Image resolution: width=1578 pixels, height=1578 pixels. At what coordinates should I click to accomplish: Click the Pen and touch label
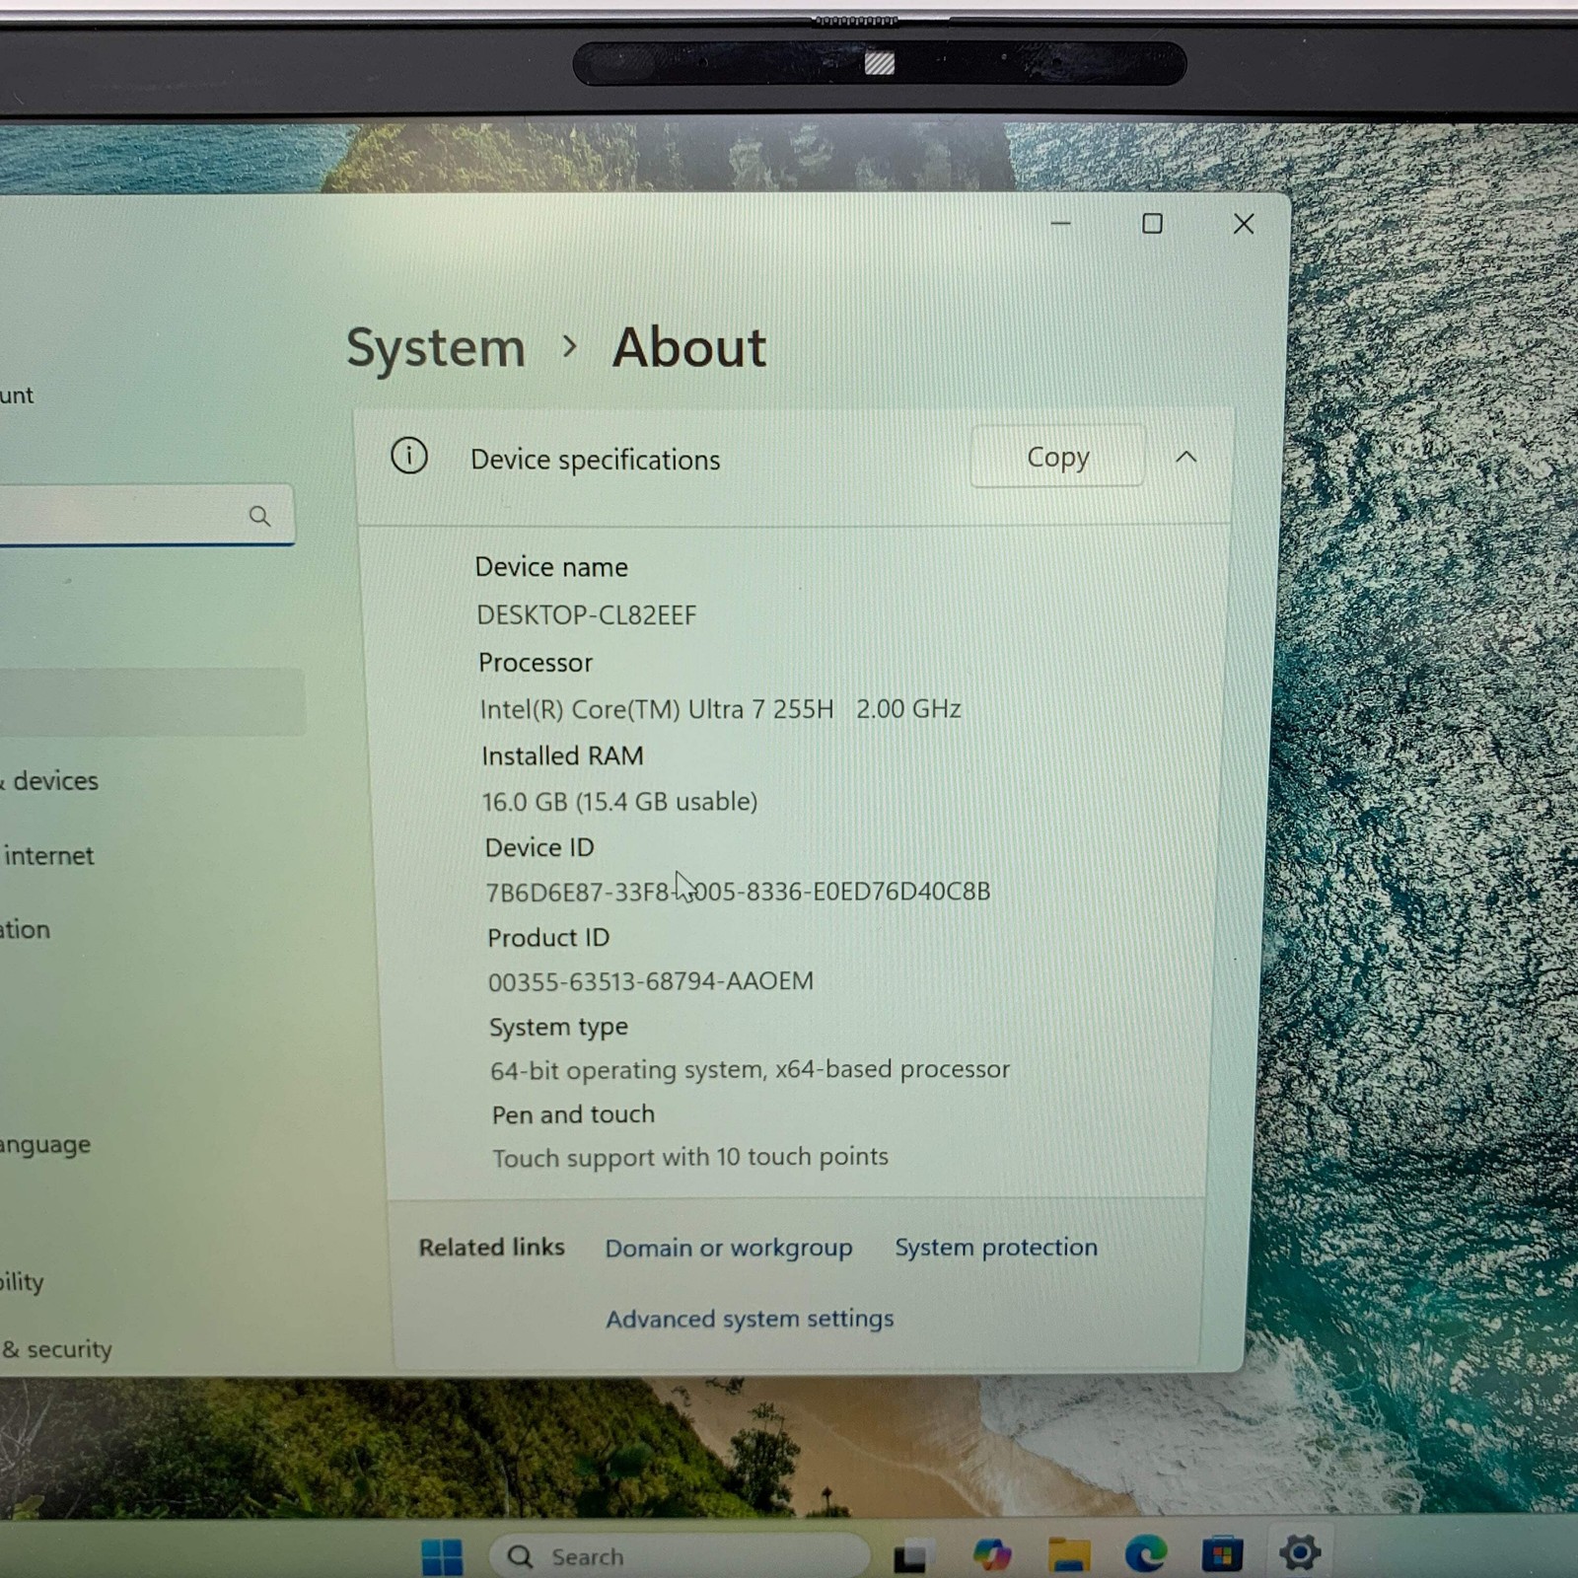tap(573, 1114)
